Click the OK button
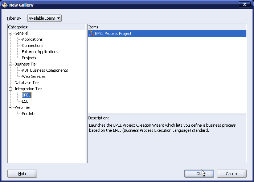The width and height of the screenshot is (254, 182). coord(199,174)
